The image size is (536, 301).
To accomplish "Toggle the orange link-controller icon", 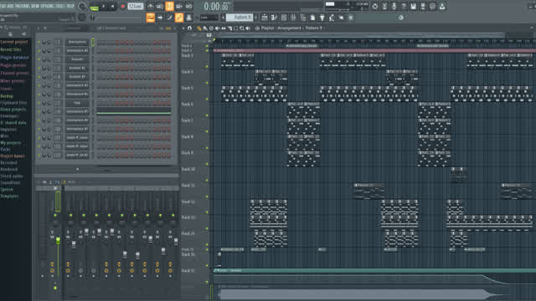I will (178, 18).
